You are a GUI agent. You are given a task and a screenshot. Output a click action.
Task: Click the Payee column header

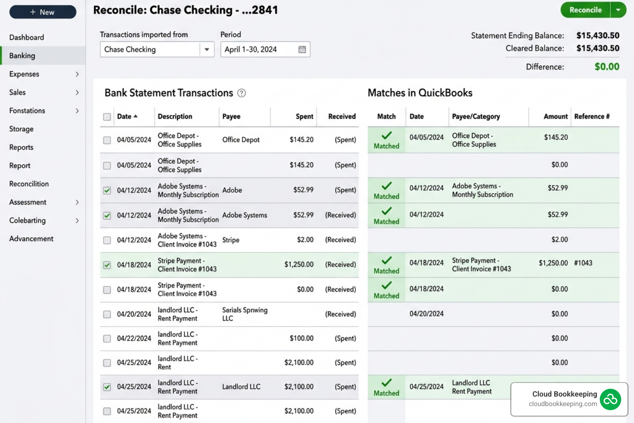tap(231, 116)
